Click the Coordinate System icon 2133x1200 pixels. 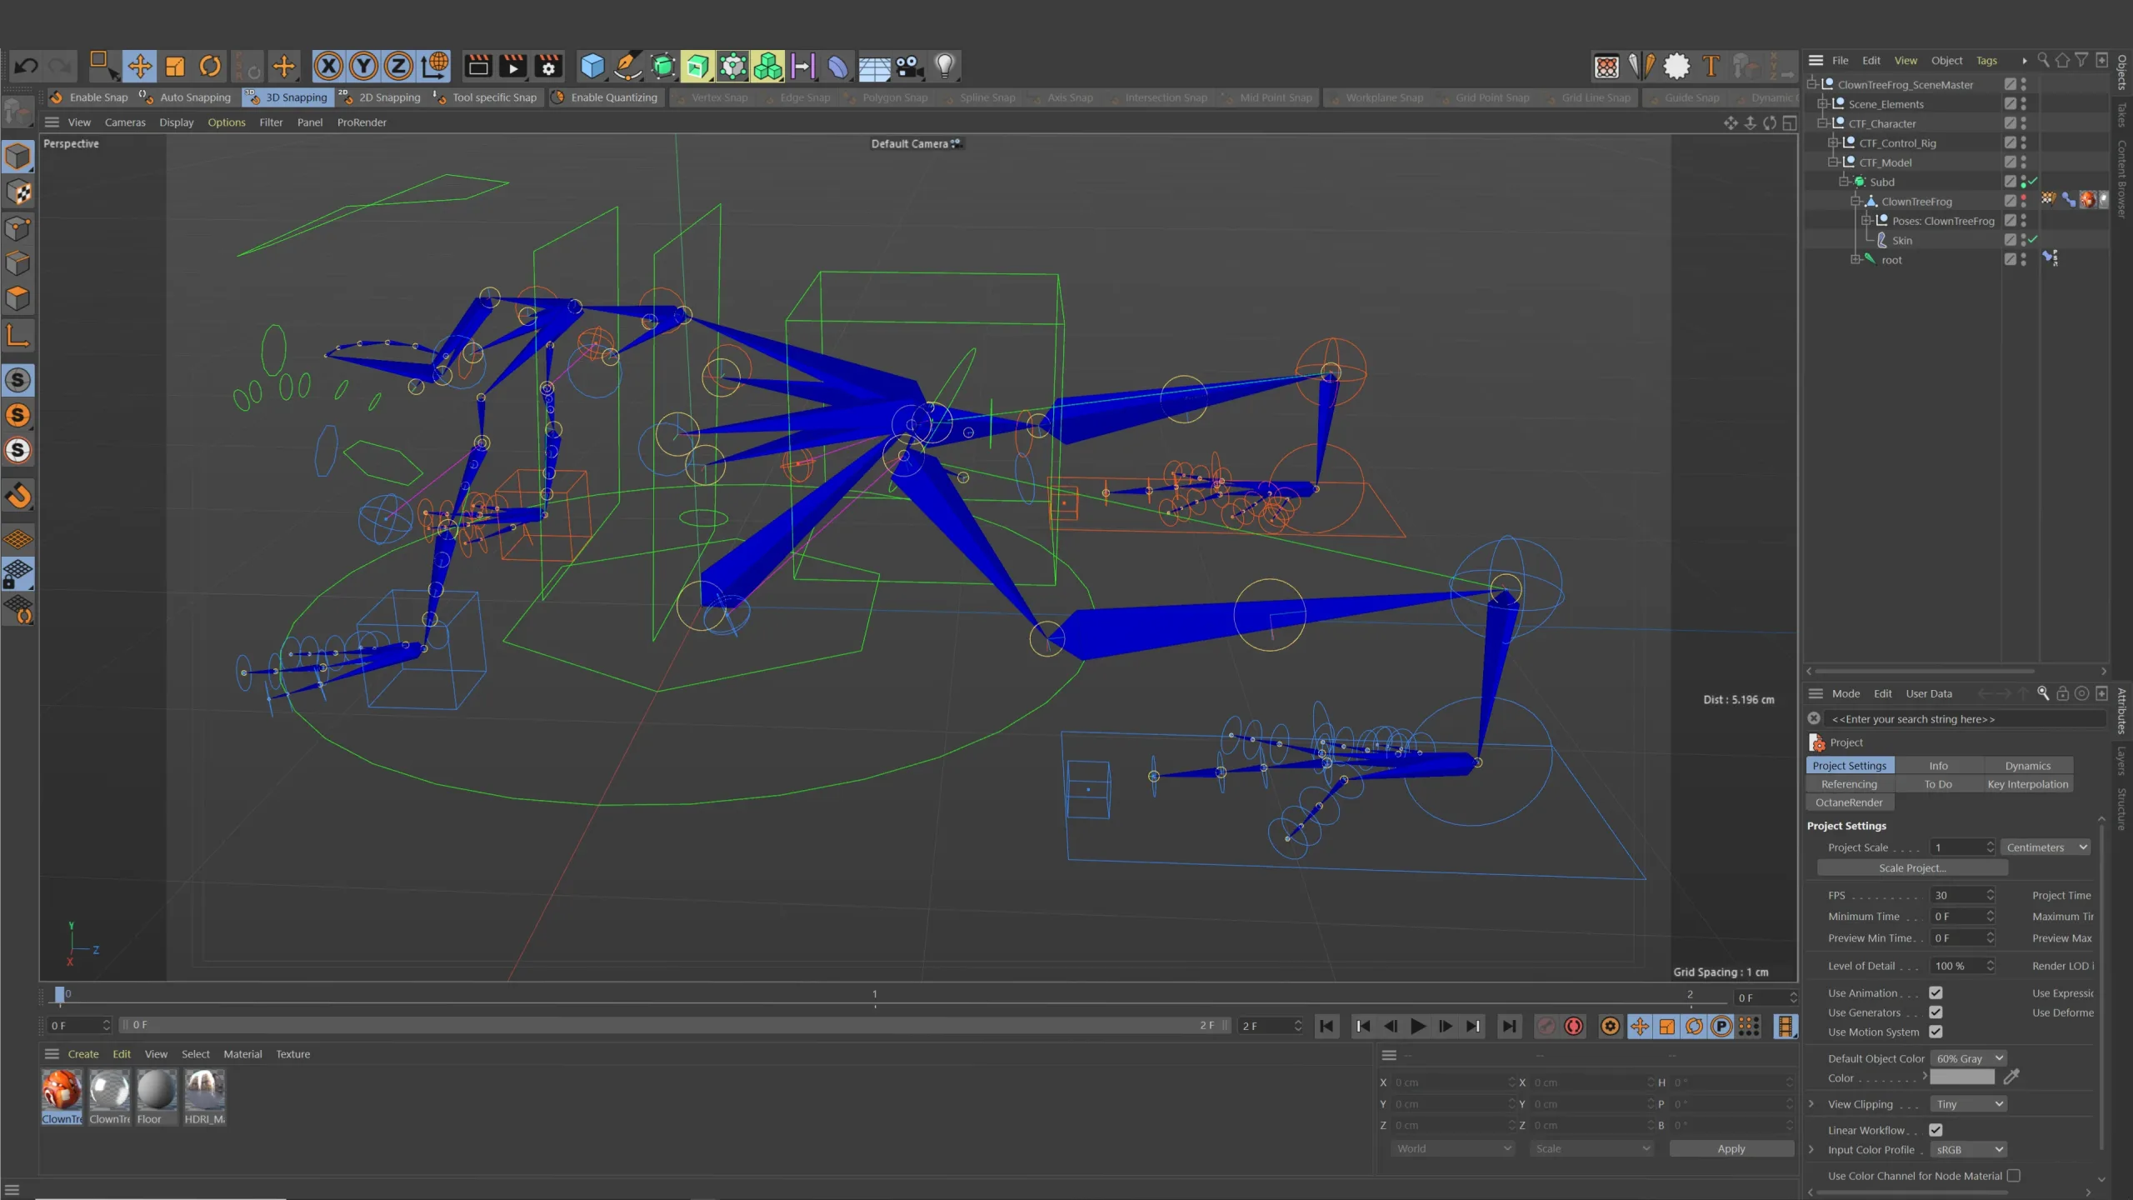coord(434,66)
